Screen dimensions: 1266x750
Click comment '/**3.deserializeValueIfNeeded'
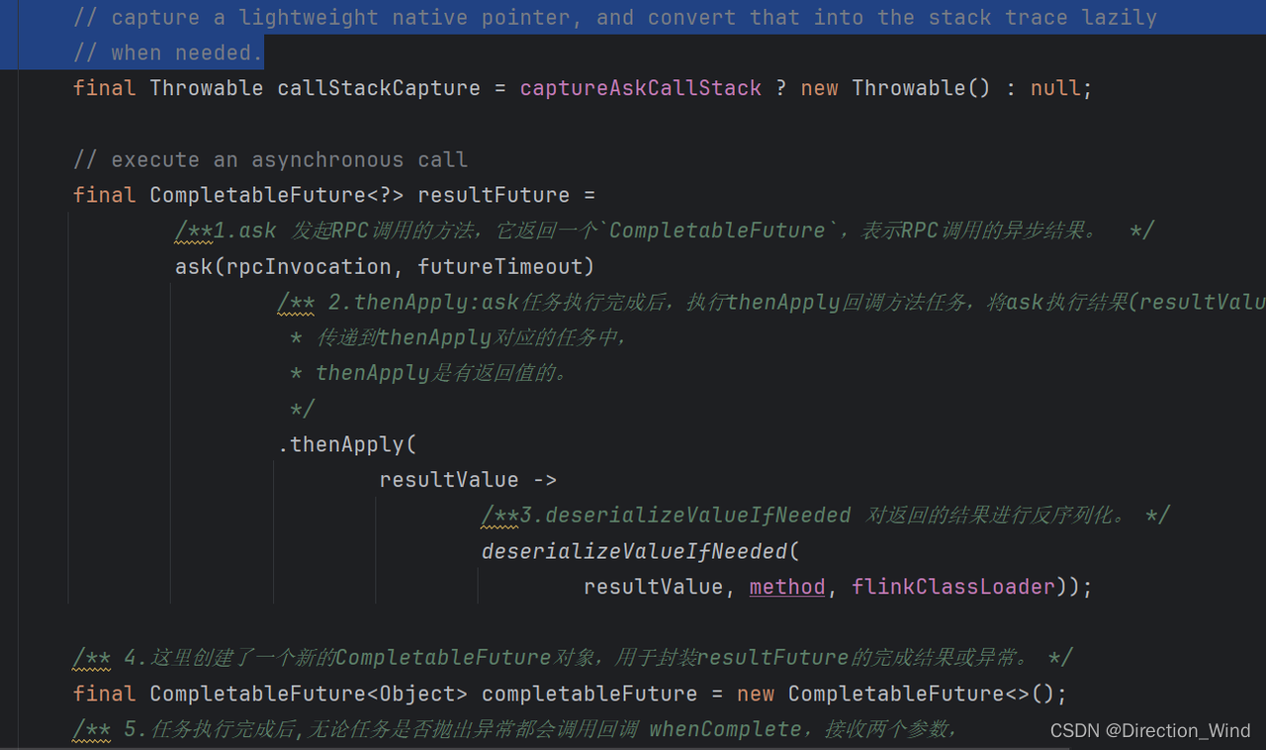826,516
